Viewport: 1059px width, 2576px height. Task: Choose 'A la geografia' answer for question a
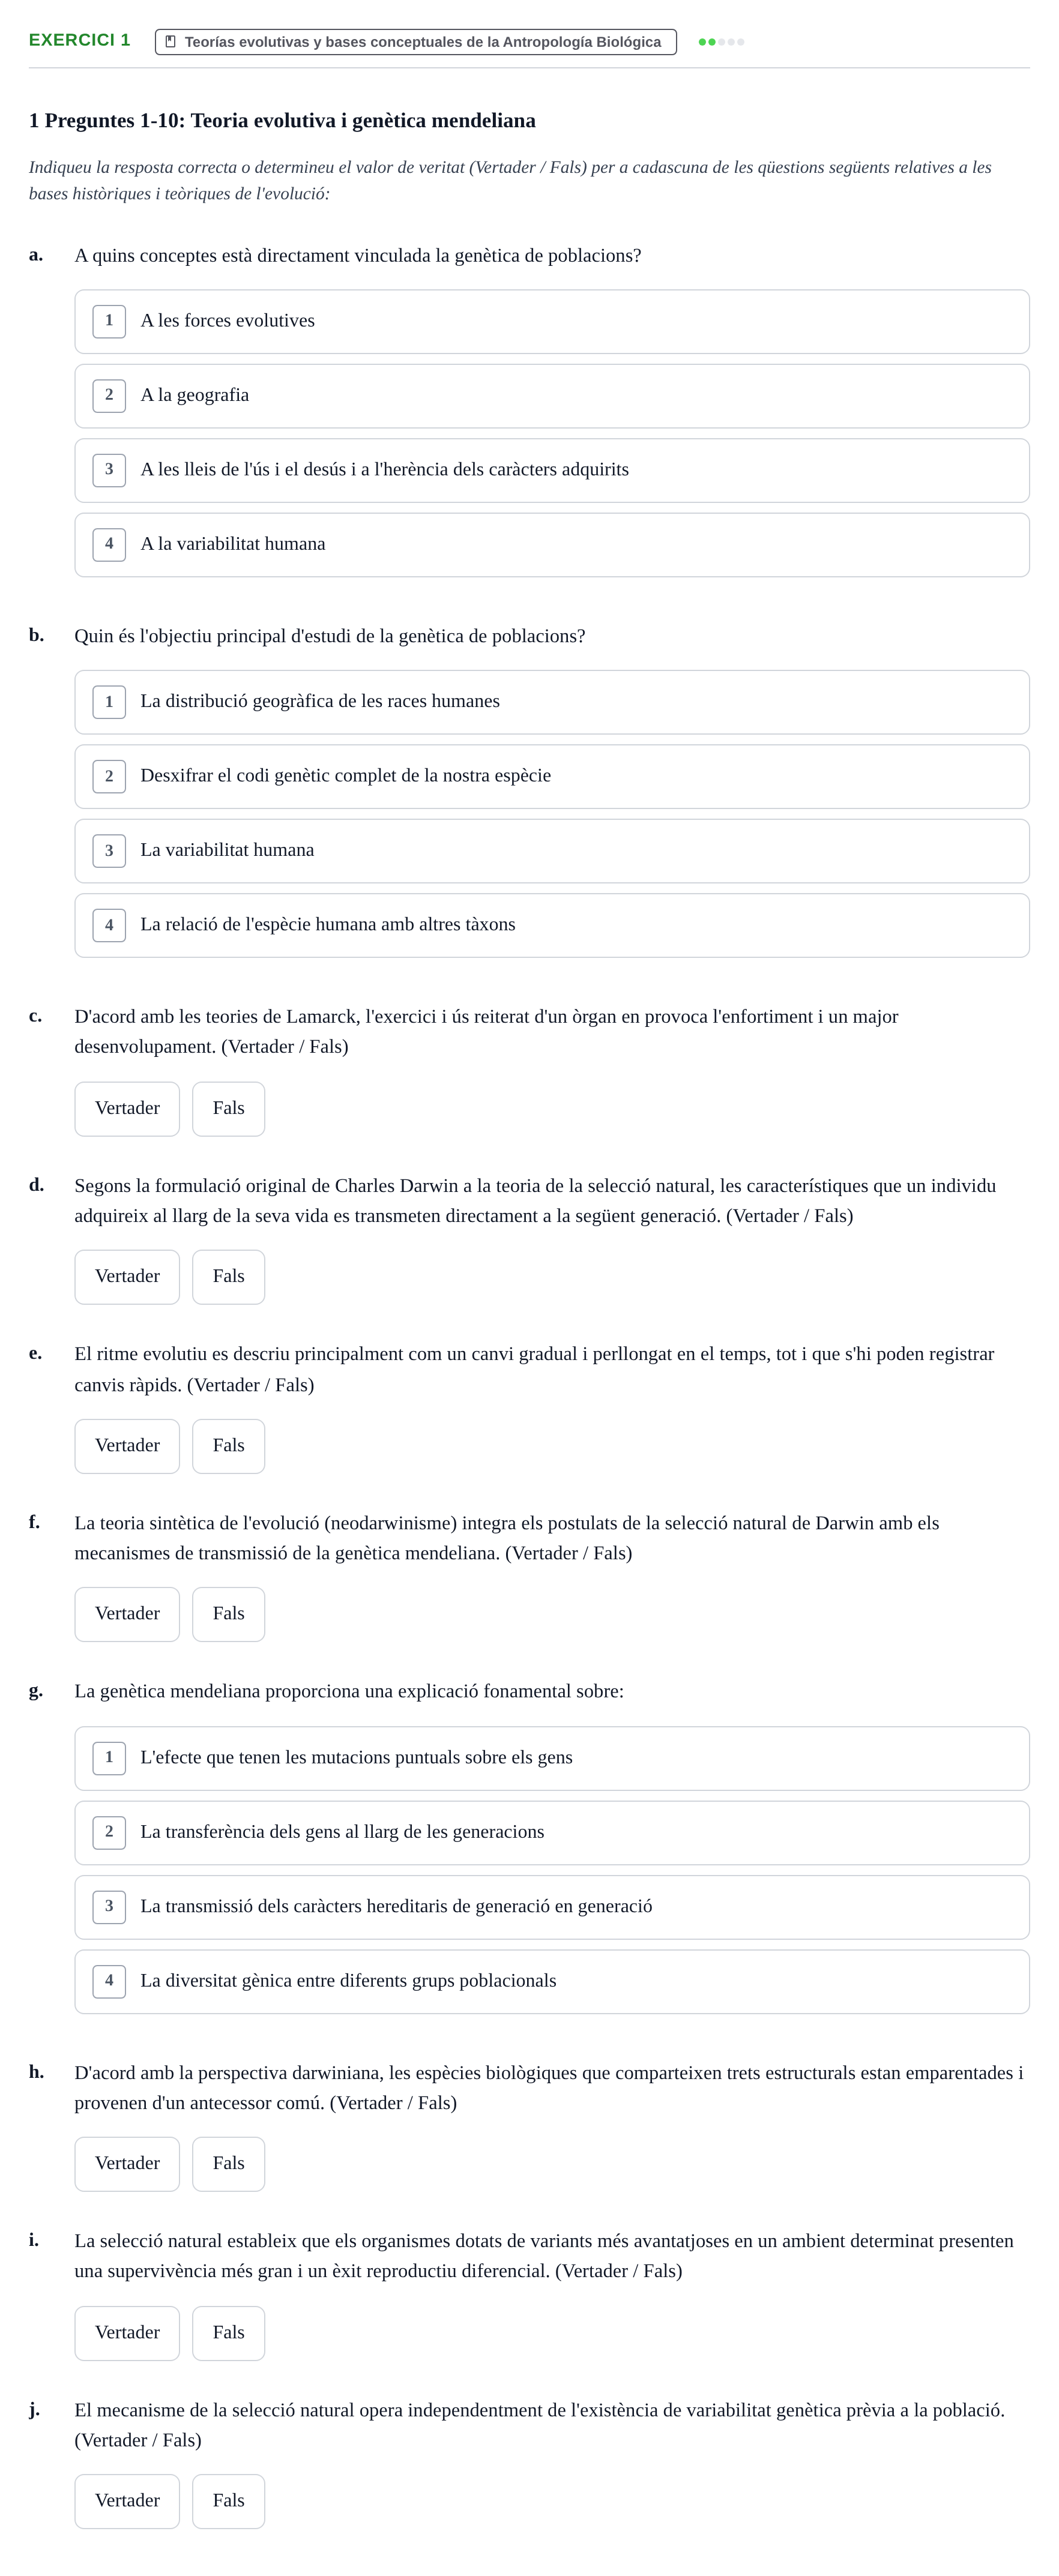(552, 396)
